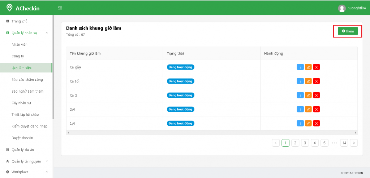The height and width of the screenshot is (178, 370).
Task: Collapse the Workplace menu chevron
Action: click(47, 172)
